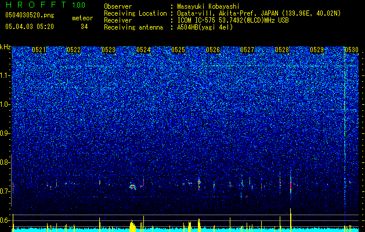365x232 pixels.
Task: Click the 0524 time marker
Action: 143,50
